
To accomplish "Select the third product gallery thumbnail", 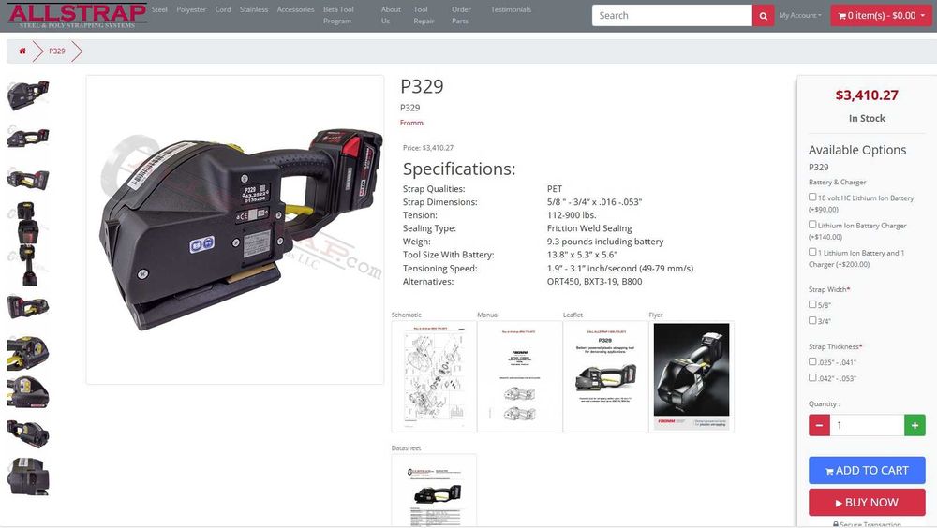I will point(27,179).
